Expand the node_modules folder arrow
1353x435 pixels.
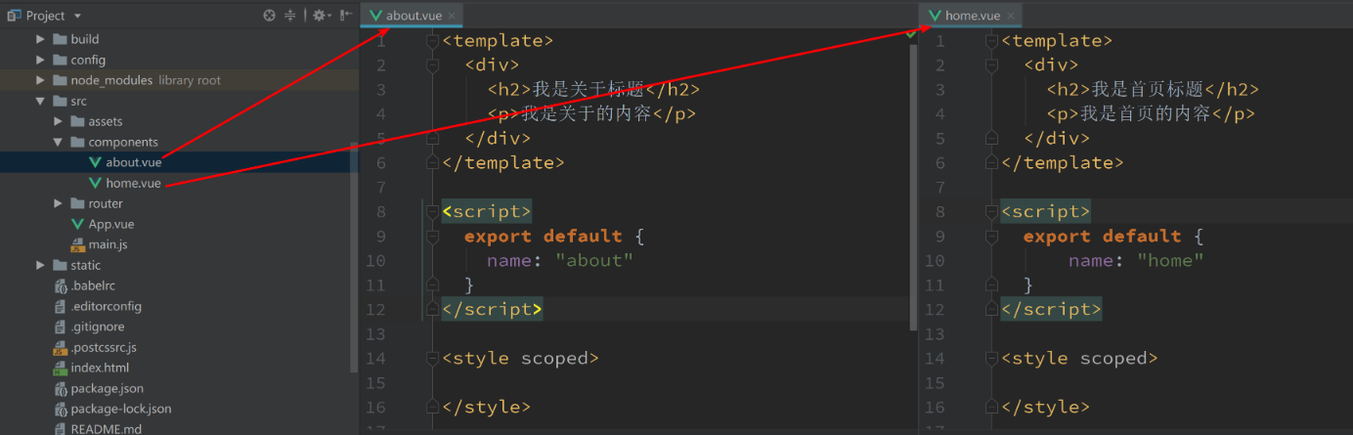[x=40, y=80]
